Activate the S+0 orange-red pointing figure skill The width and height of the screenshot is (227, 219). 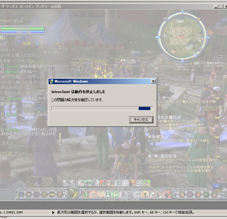point(132,183)
